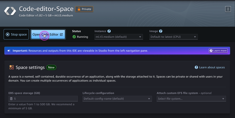The image size is (235, 118).
Task: Click the EBS space storage input field
Action: (43, 99)
